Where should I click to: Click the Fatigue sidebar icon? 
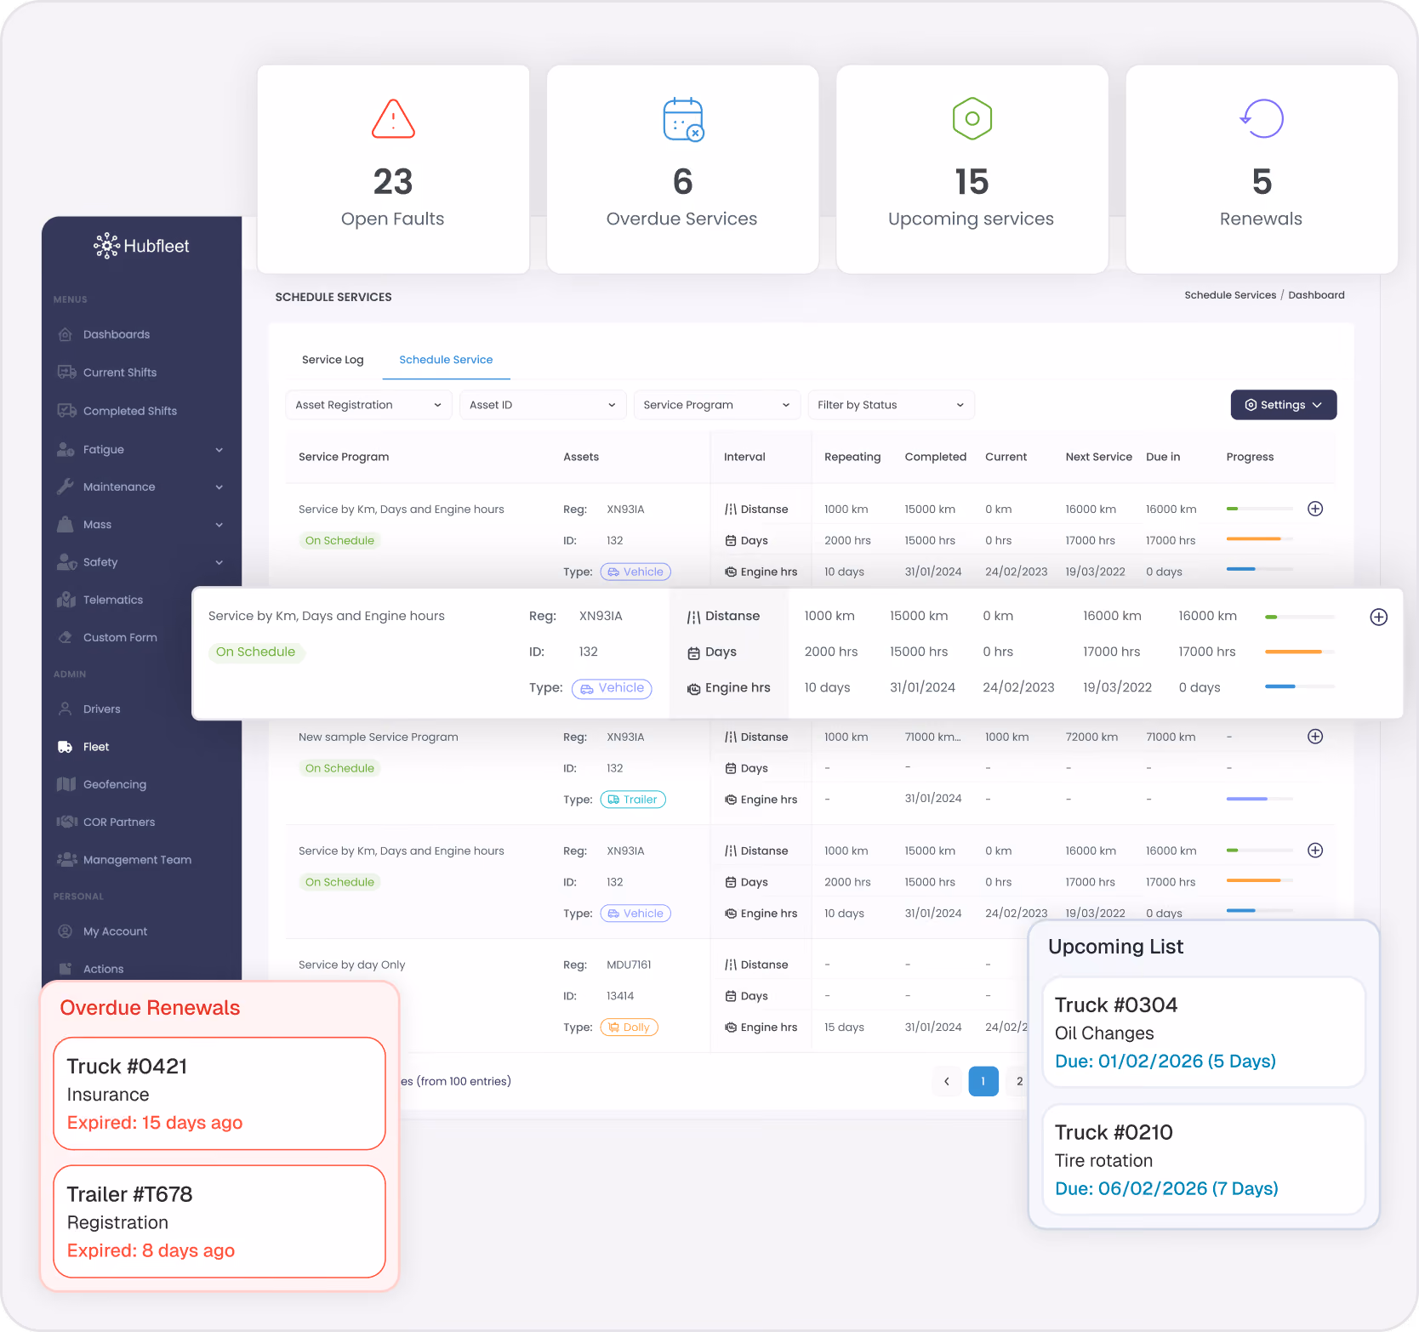pyautogui.click(x=66, y=449)
